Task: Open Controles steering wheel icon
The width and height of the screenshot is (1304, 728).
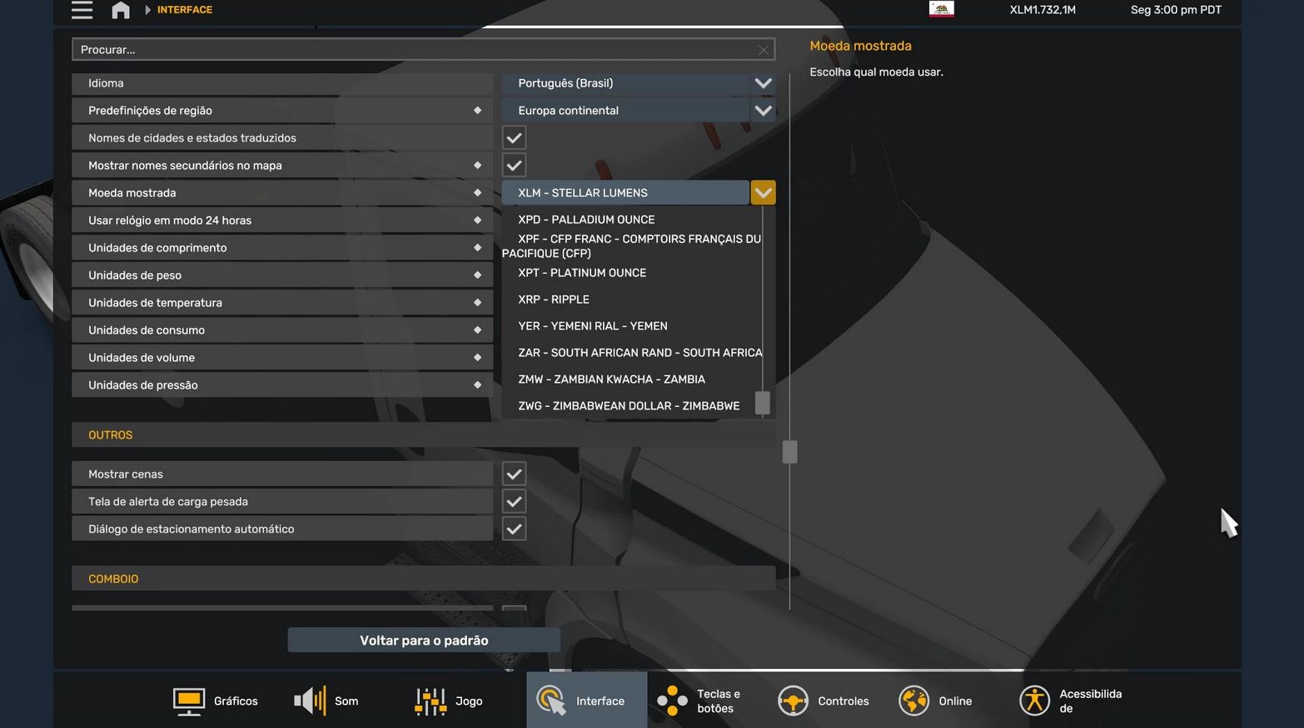Action: pos(793,701)
